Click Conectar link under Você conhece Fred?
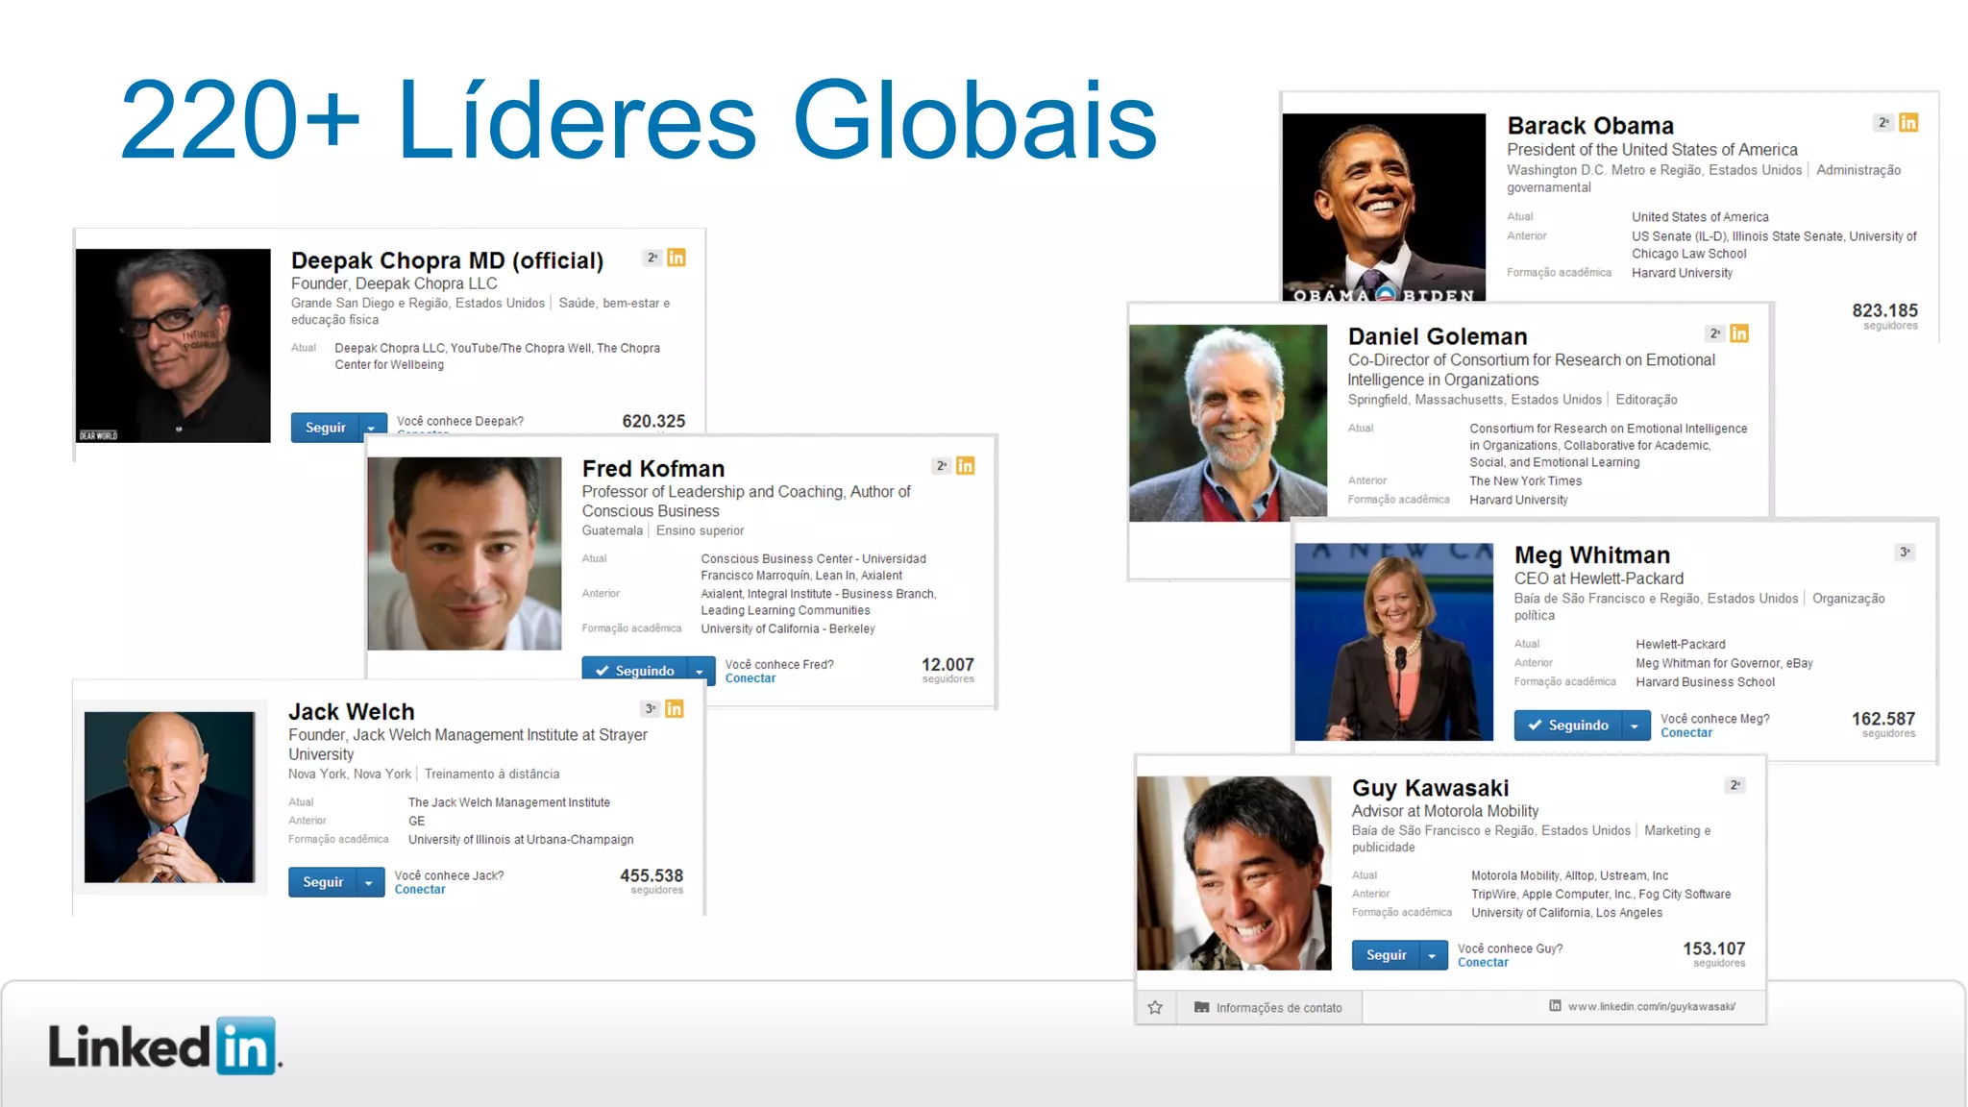Image resolution: width=1968 pixels, height=1107 pixels. point(750,678)
